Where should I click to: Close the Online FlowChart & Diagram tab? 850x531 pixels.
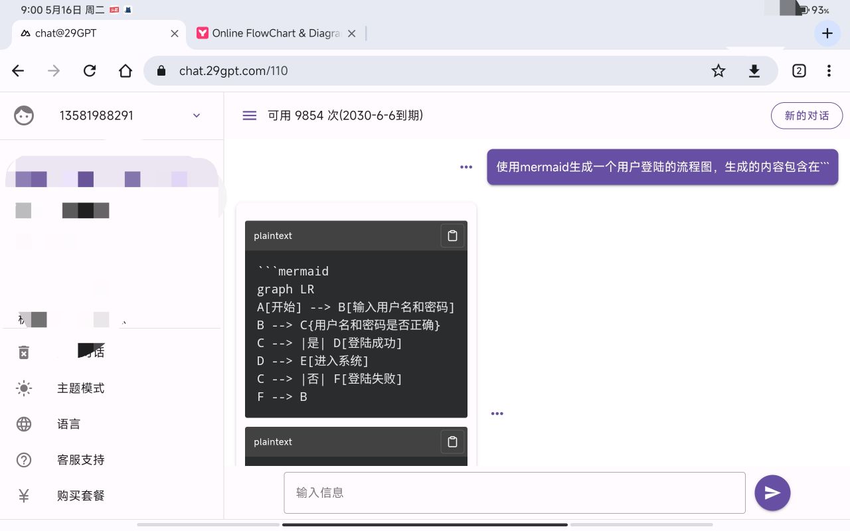pos(352,33)
